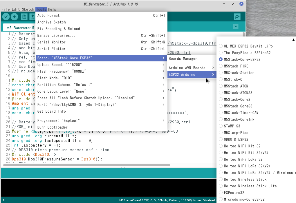Click the horizontal scrollbar of the editor
Image resolution: width=296 pixels, height=203 pixels.
(x=87, y=165)
